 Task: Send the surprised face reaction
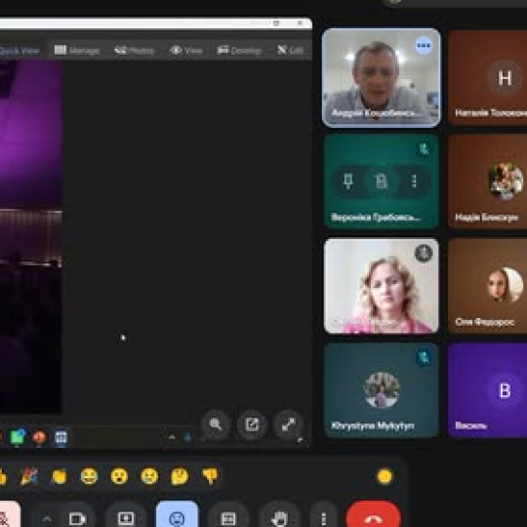point(119,476)
